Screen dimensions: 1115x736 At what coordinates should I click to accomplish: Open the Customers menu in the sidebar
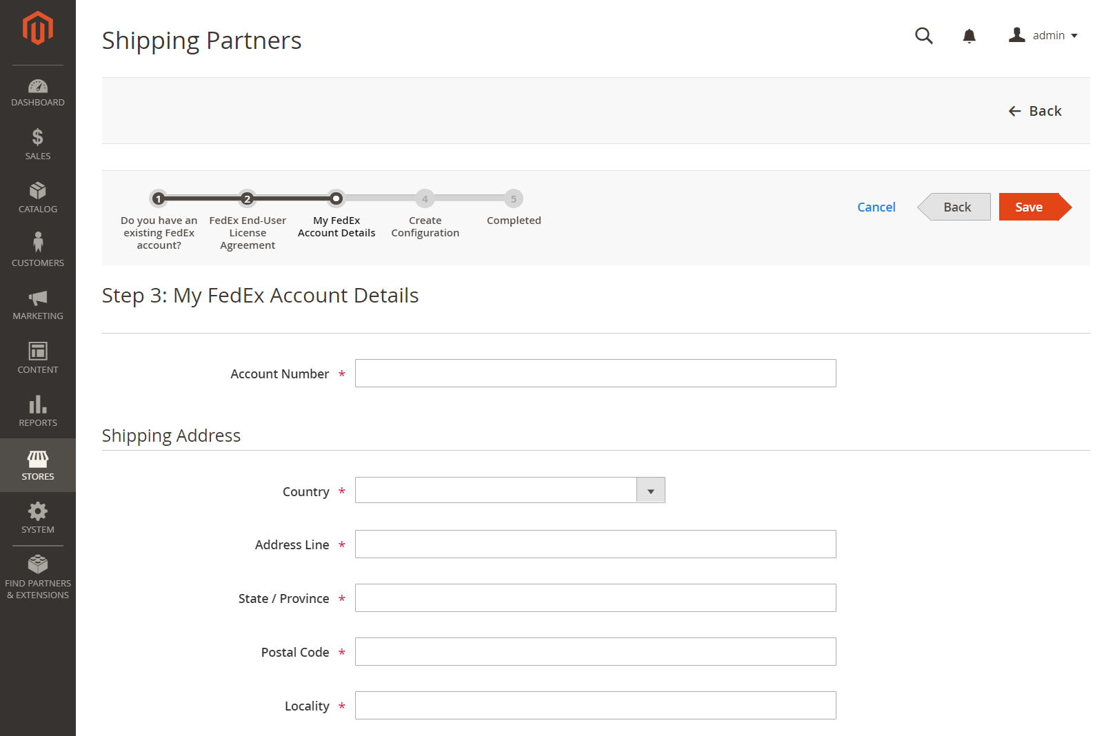[38, 251]
